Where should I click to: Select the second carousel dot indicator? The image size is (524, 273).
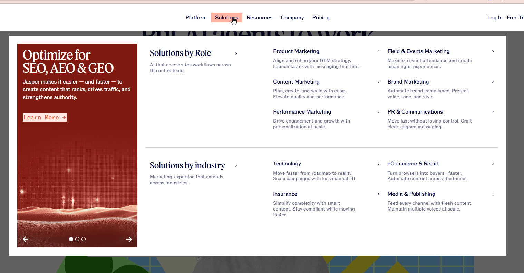(x=77, y=239)
